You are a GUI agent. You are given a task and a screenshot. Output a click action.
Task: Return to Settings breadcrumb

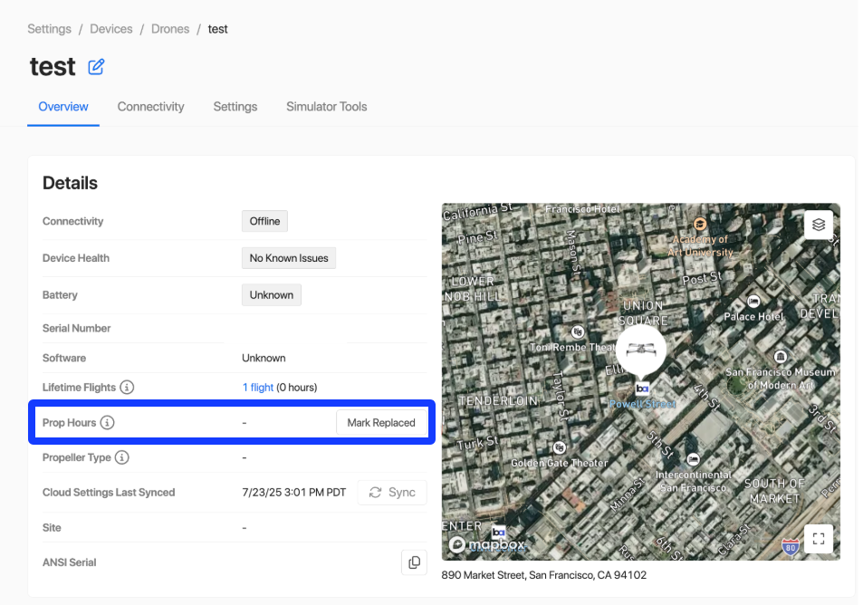click(x=49, y=29)
